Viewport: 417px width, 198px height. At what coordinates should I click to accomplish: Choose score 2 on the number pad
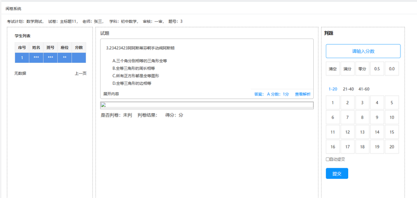pos(347,102)
